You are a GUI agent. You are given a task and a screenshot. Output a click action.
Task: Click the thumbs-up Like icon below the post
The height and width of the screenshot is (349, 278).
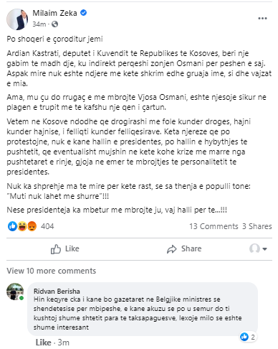pos(56,249)
